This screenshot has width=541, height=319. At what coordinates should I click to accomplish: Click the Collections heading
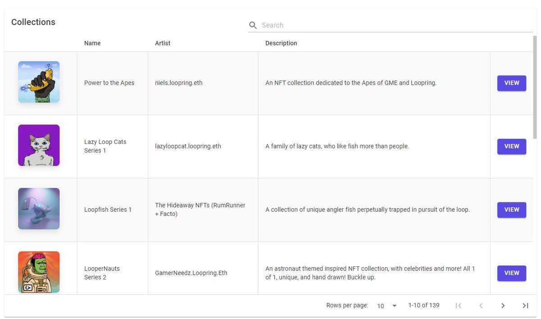pyautogui.click(x=33, y=22)
